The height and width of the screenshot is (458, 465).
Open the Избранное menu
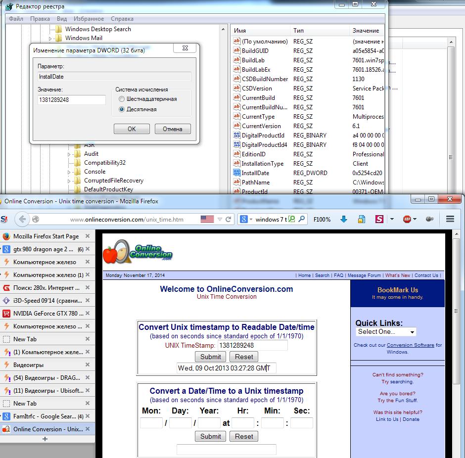tap(89, 19)
